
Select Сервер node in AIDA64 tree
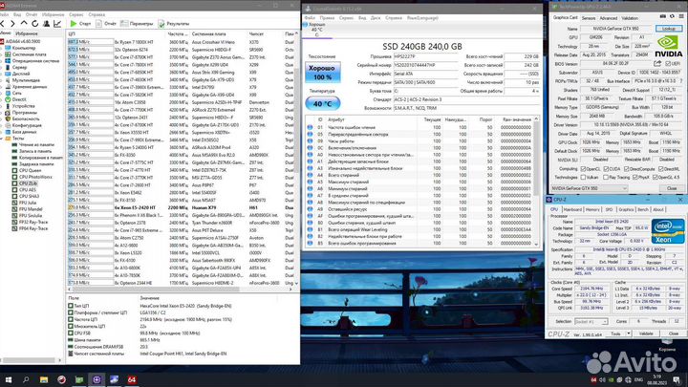16,68
